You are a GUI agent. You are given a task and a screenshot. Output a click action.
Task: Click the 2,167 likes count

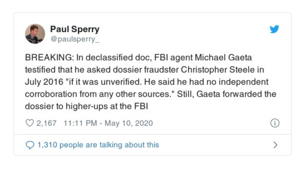click(46, 123)
